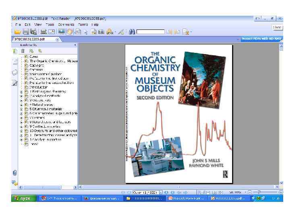Click the Print icon in toolbar
Screen dimensions: 290x218
[43, 32]
